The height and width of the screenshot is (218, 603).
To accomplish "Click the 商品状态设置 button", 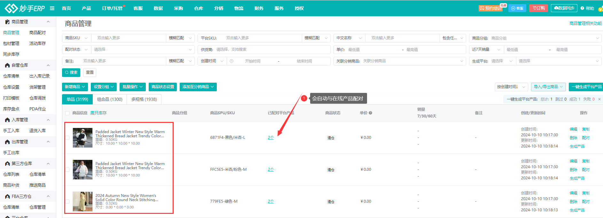I will tap(163, 87).
